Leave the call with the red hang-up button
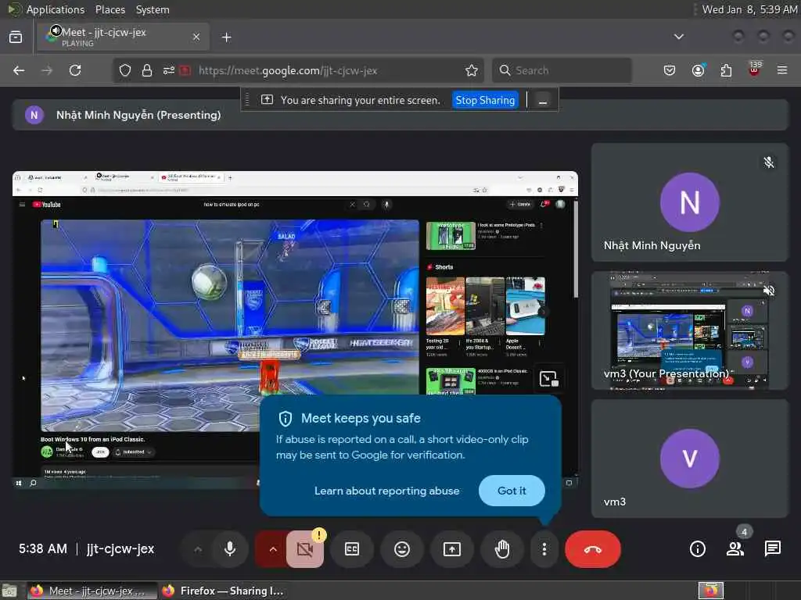The image size is (801, 600). [593, 549]
